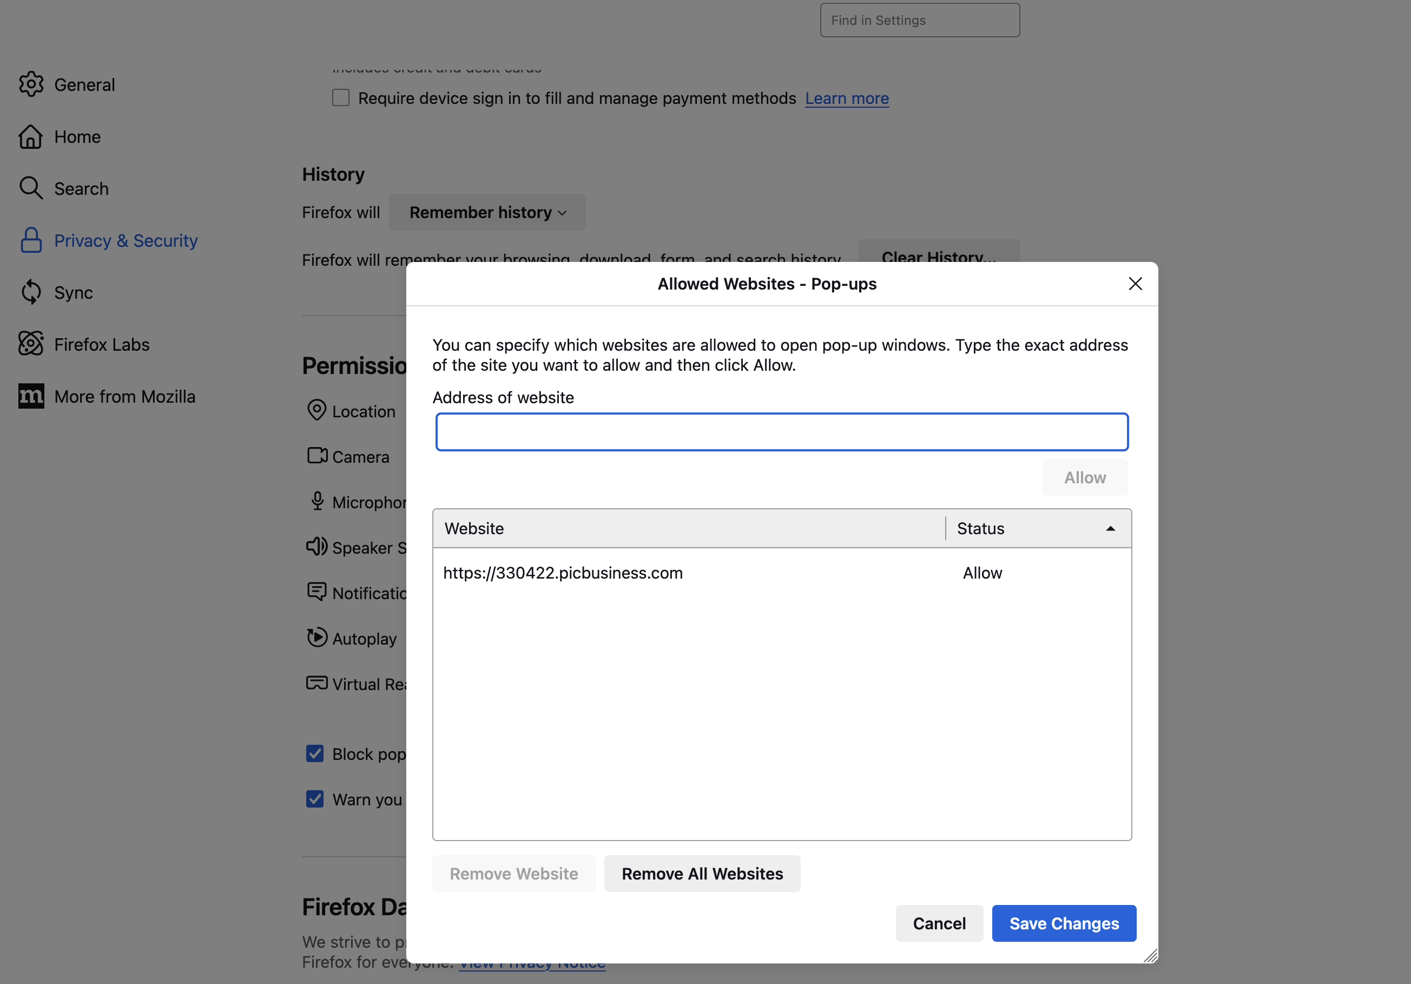
Task: Click the Website column header
Action: 688,529
